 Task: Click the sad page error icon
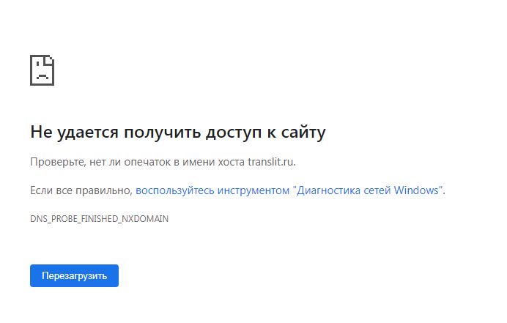[42, 70]
